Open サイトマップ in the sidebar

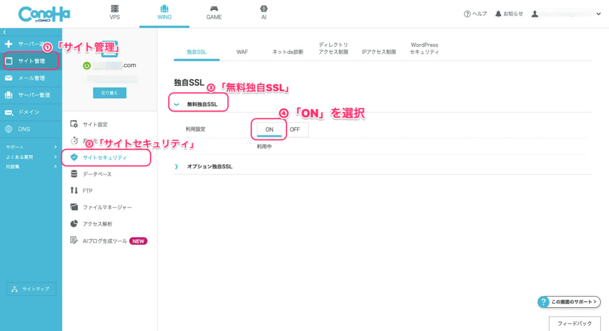pos(32,289)
